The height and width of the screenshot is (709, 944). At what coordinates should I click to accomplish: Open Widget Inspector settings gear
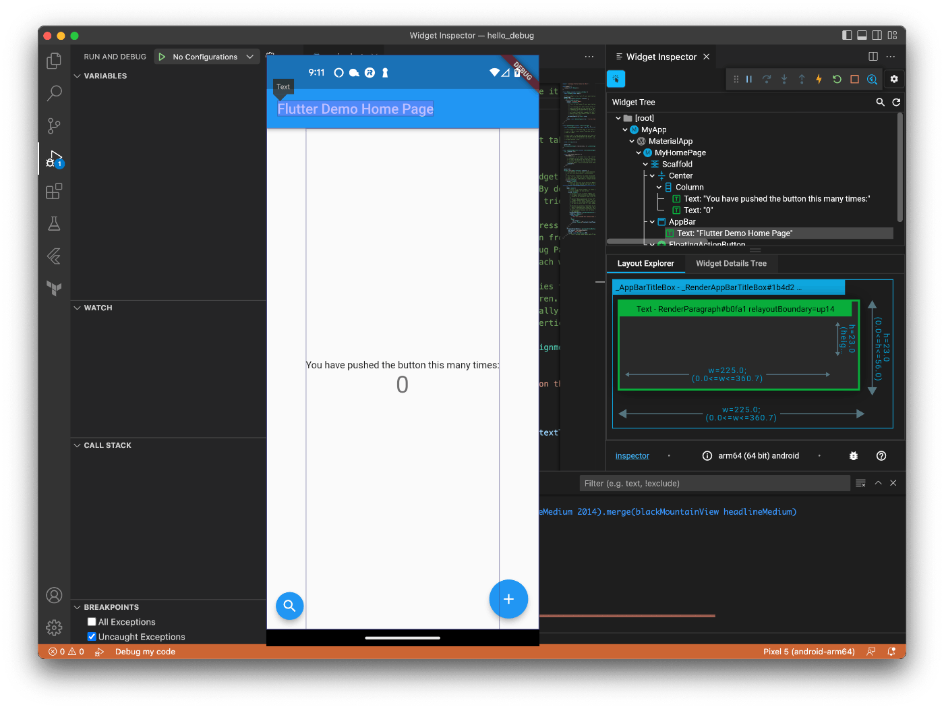894,79
